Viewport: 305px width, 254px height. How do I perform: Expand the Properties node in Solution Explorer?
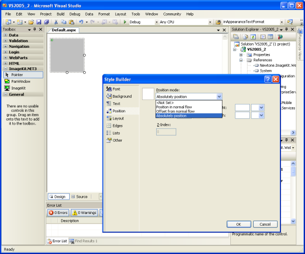click(241, 54)
